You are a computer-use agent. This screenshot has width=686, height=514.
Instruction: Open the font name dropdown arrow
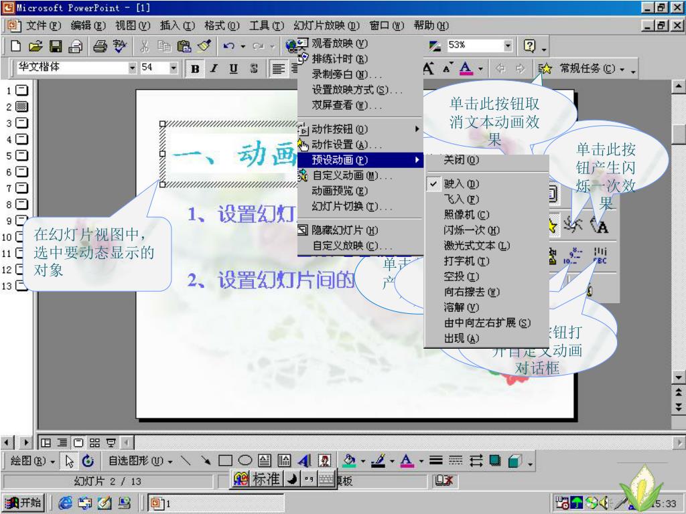132,68
